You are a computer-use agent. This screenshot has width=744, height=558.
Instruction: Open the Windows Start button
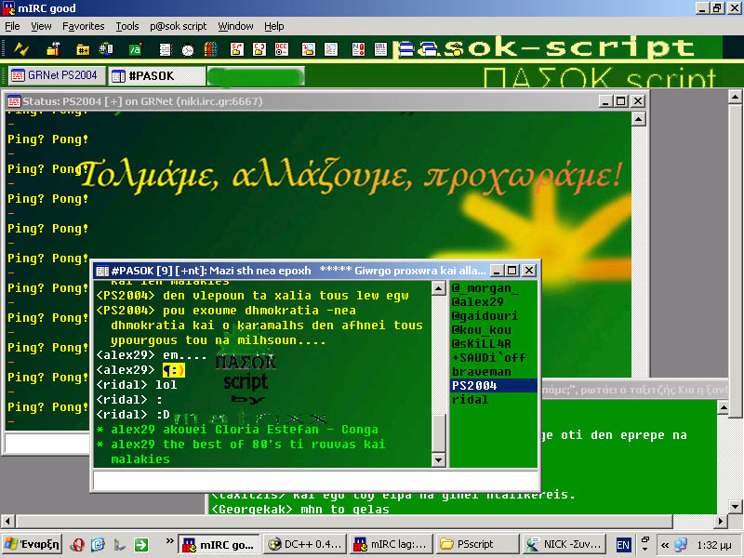pos(33,544)
